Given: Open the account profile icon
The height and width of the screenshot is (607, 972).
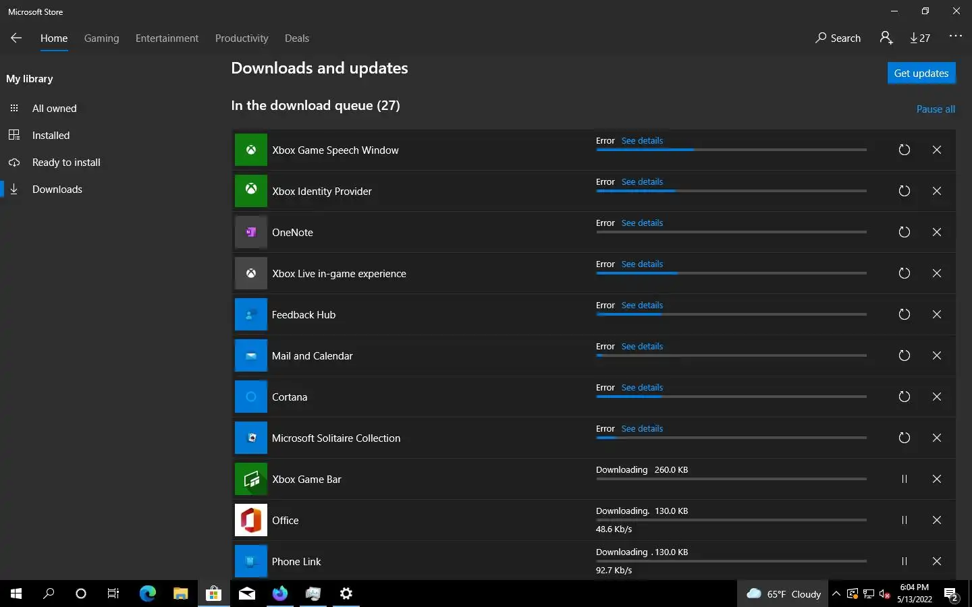Looking at the screenshot, I should (886, 38).
